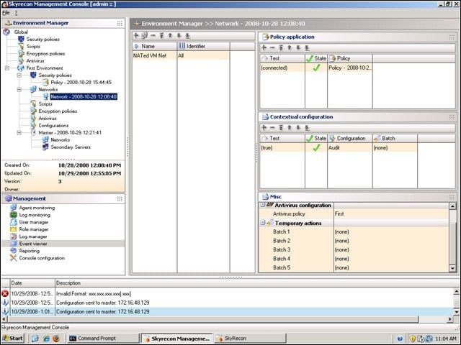Click the Antivirus policy value First
Image resolution: width=461 pixels, height=345 pixels.
coord(391,214)
